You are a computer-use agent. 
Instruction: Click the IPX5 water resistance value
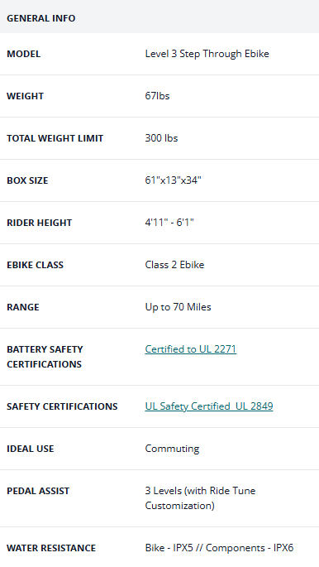(219, 548)
